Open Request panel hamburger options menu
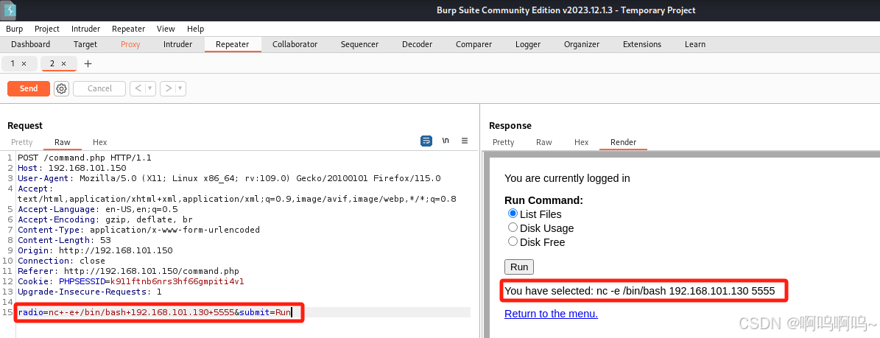880x338 pixels. click(x=465, y=141)
